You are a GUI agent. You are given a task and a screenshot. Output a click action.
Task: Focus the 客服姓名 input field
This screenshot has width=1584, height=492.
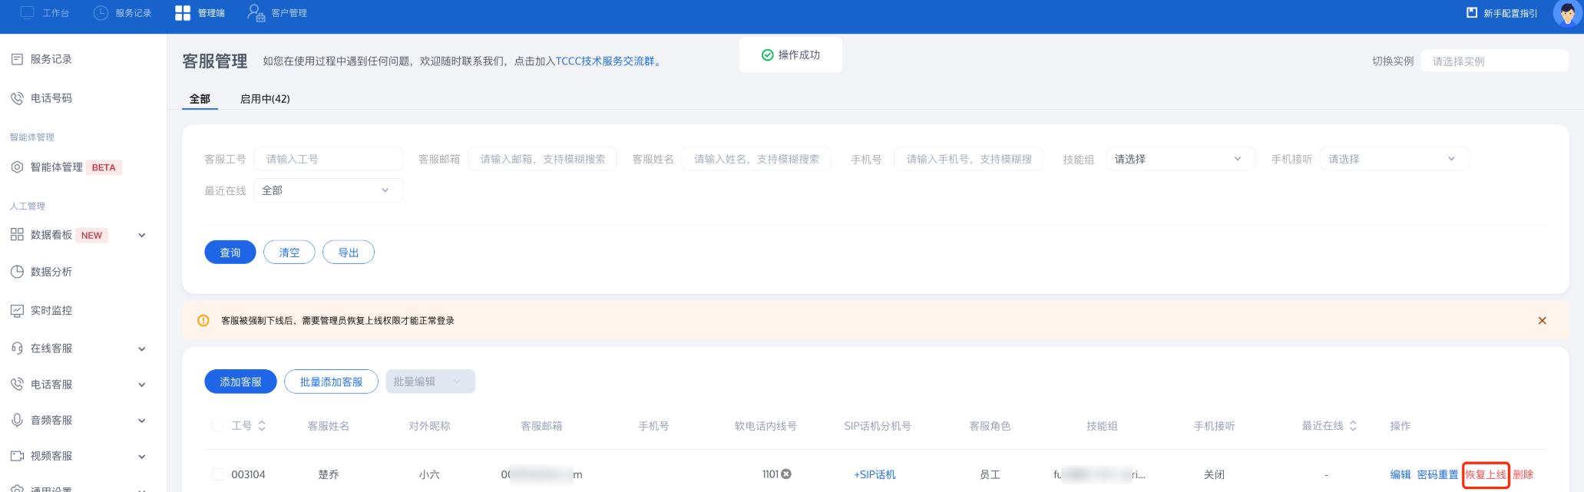click(756, 159)
